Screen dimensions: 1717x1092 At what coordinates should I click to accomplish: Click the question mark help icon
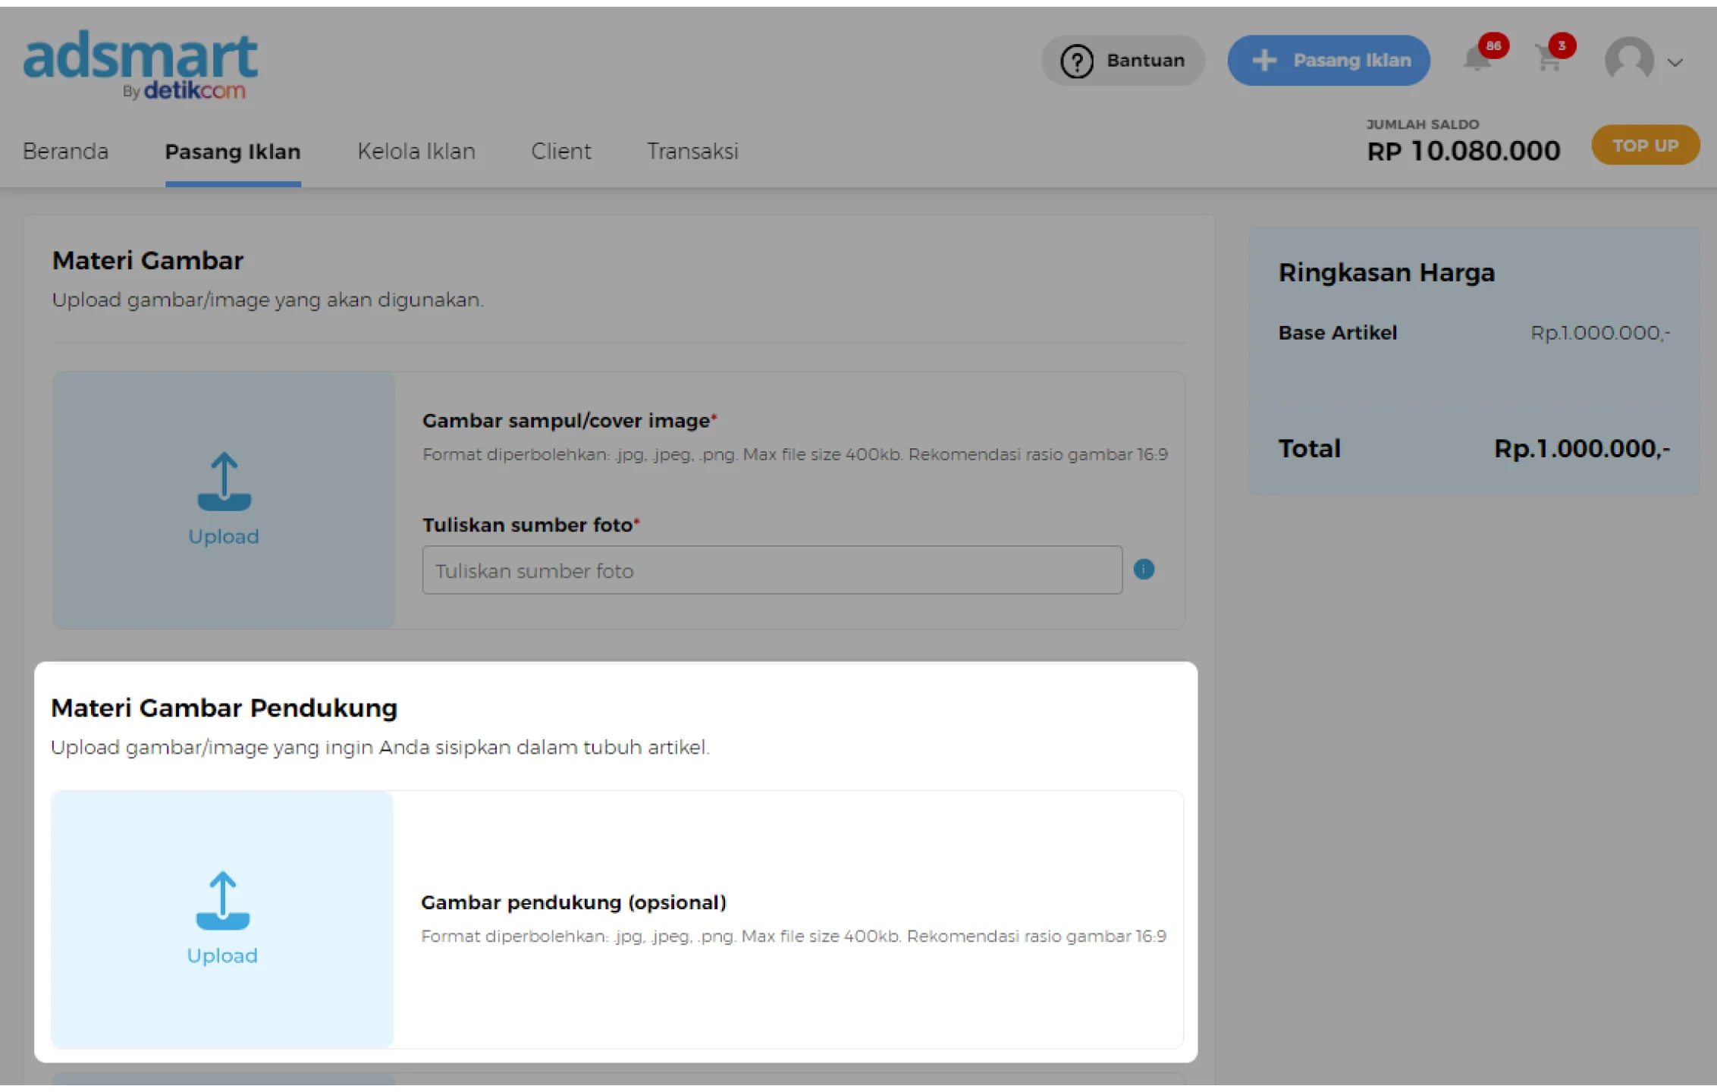click(x=1076, y=61)
